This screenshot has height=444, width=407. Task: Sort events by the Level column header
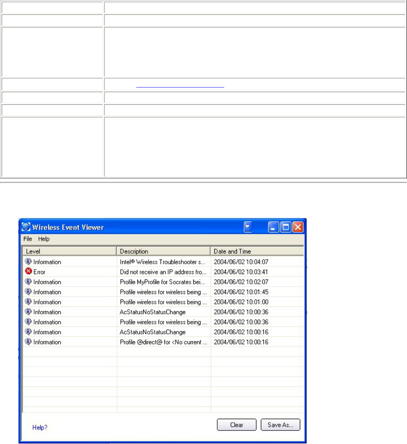69,251
